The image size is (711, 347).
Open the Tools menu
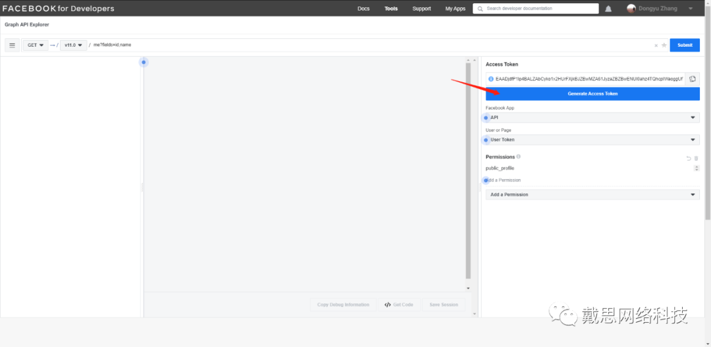[x=391, y=9]
